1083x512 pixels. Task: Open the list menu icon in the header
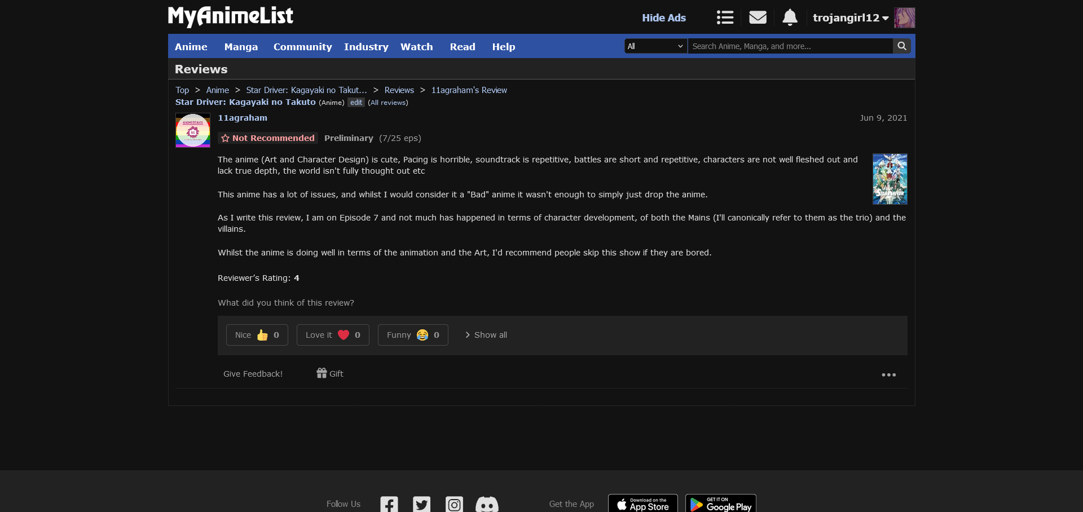(725, 17)
